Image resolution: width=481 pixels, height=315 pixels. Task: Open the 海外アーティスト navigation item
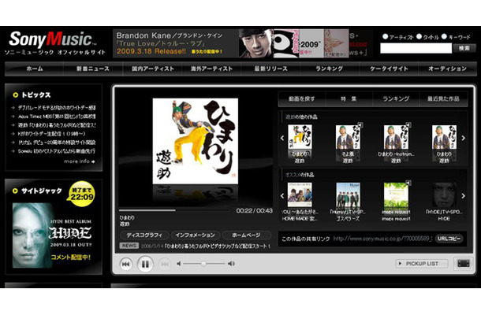[211, 69]
